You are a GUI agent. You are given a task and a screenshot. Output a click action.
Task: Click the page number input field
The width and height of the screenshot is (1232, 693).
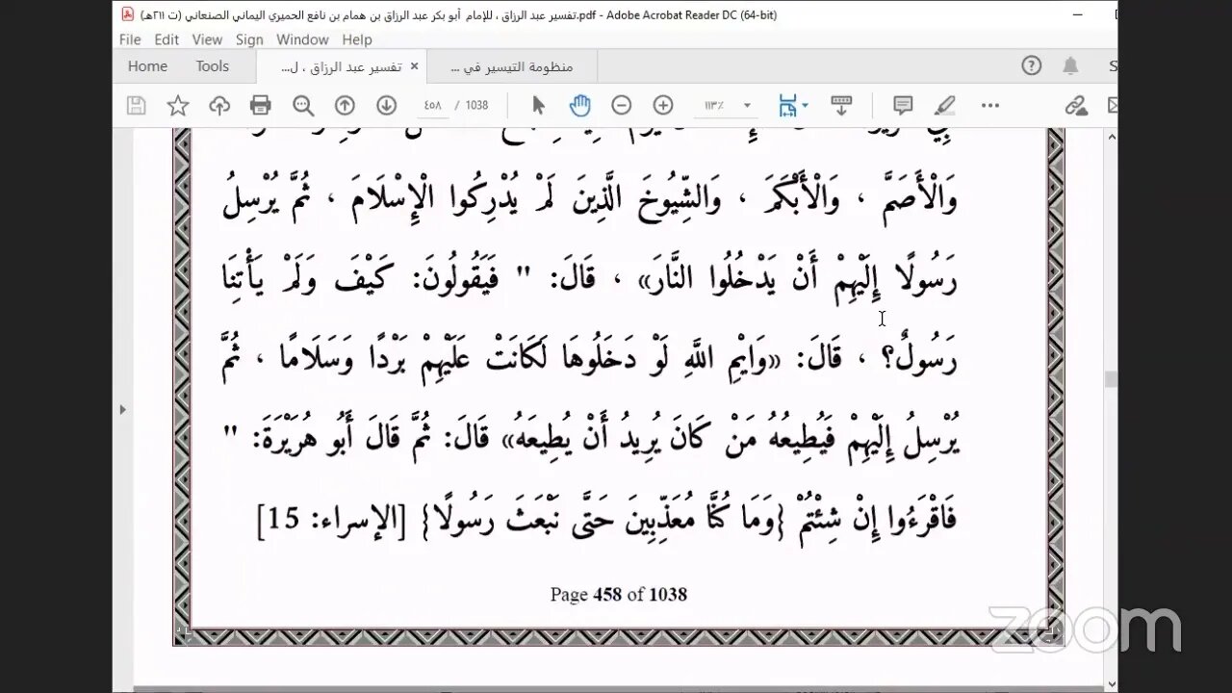pyautogui.click(x=433, y=106)
